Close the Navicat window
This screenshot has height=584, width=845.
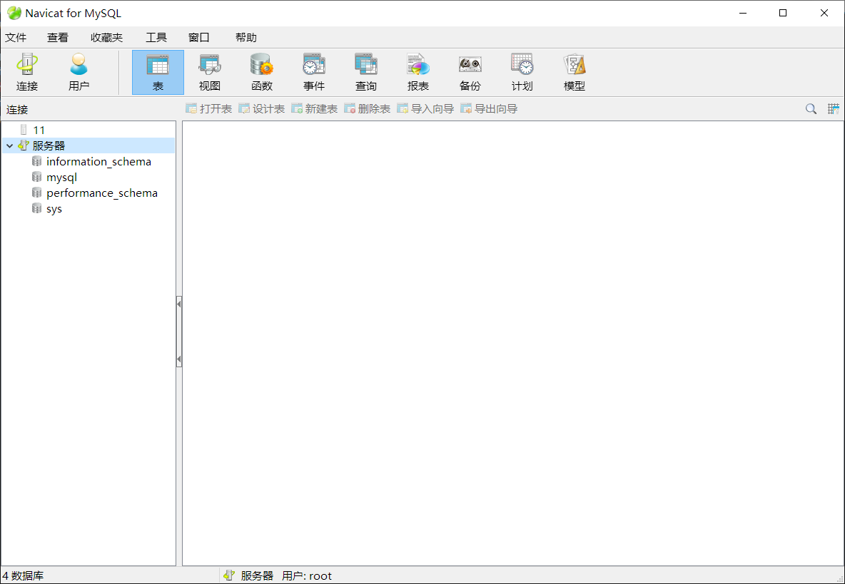(824, 13)
